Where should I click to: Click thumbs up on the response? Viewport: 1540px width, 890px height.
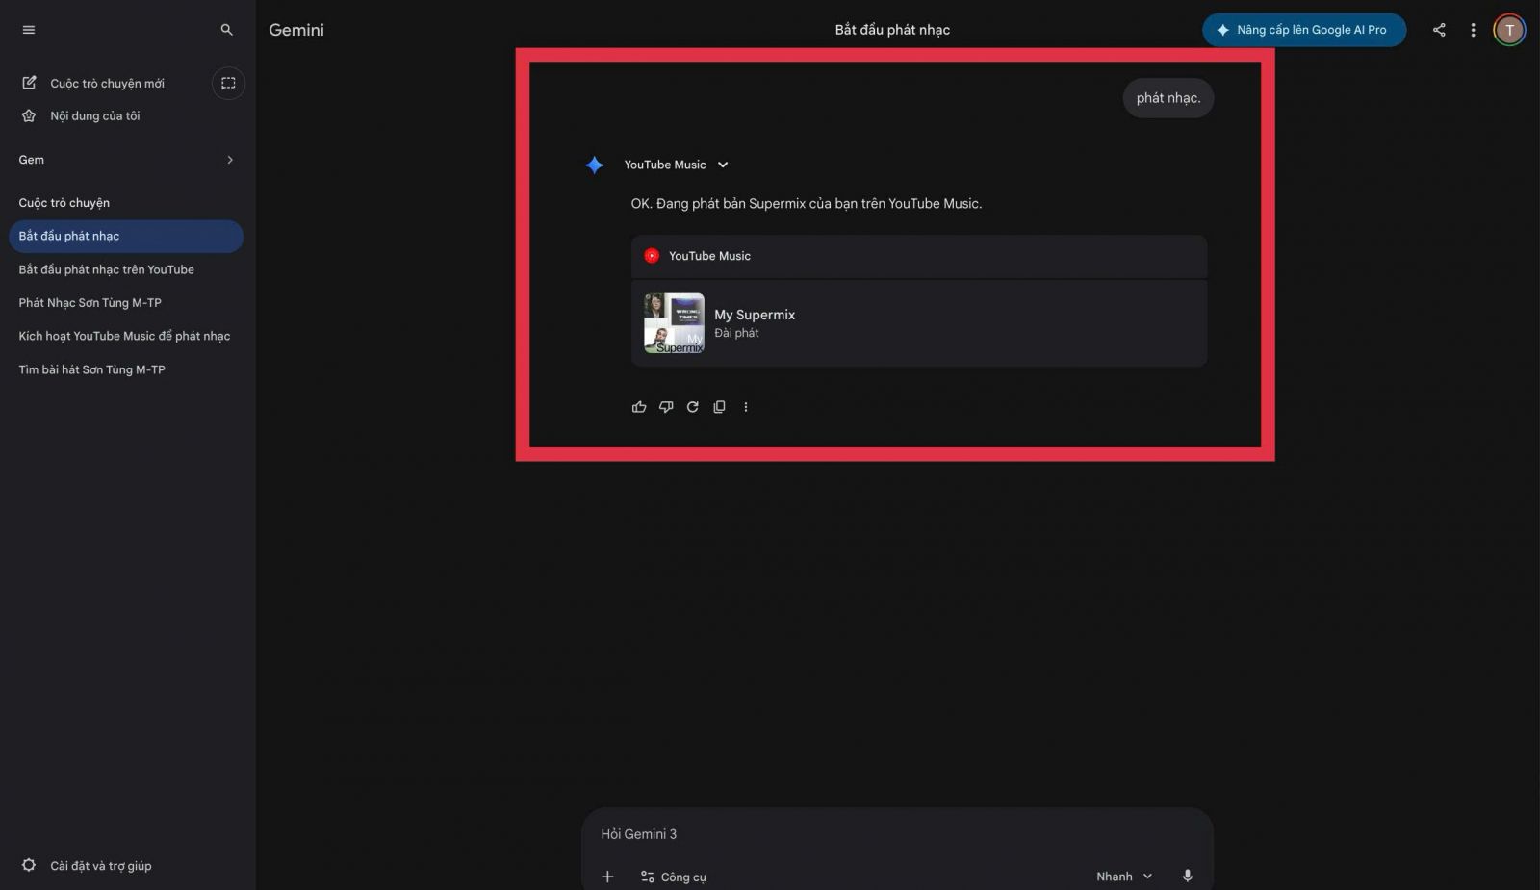pos(639,407)
